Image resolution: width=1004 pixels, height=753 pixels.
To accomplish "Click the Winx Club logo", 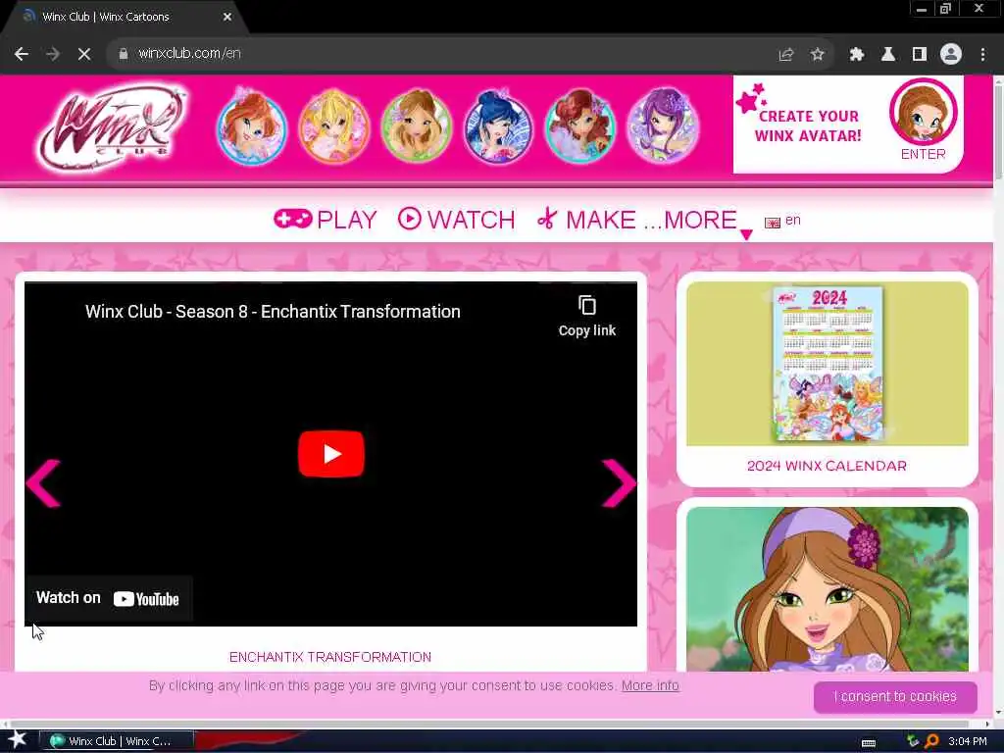I will pyautogui.click(x=112, y=128).
